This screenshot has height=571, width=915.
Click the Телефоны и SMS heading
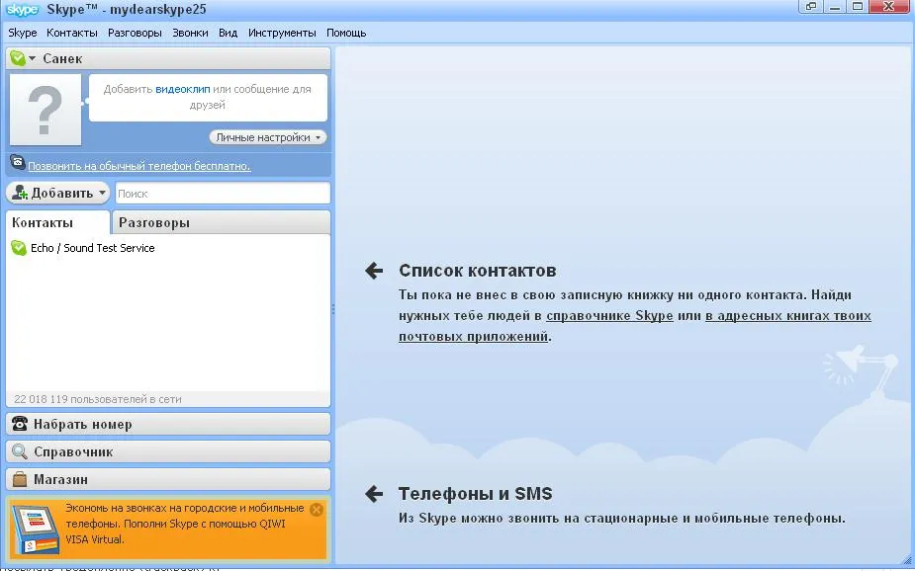(x=475, y=494)
